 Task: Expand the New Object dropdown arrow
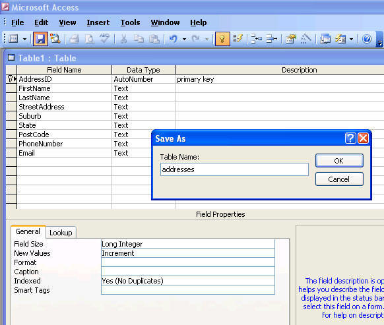[352, 39]
